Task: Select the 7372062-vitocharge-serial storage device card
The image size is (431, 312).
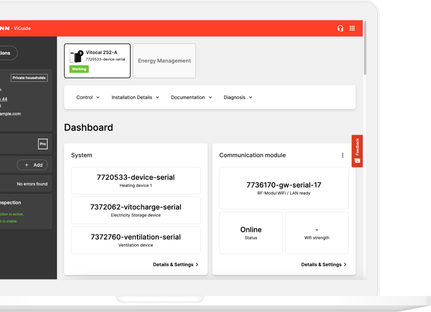Action: 136,210
